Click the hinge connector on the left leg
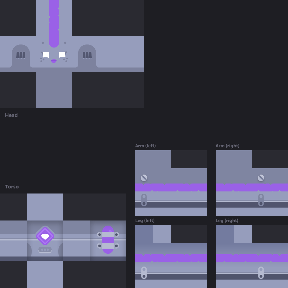The width and height of the screenshot is (288, 288). tap(144, 273)
